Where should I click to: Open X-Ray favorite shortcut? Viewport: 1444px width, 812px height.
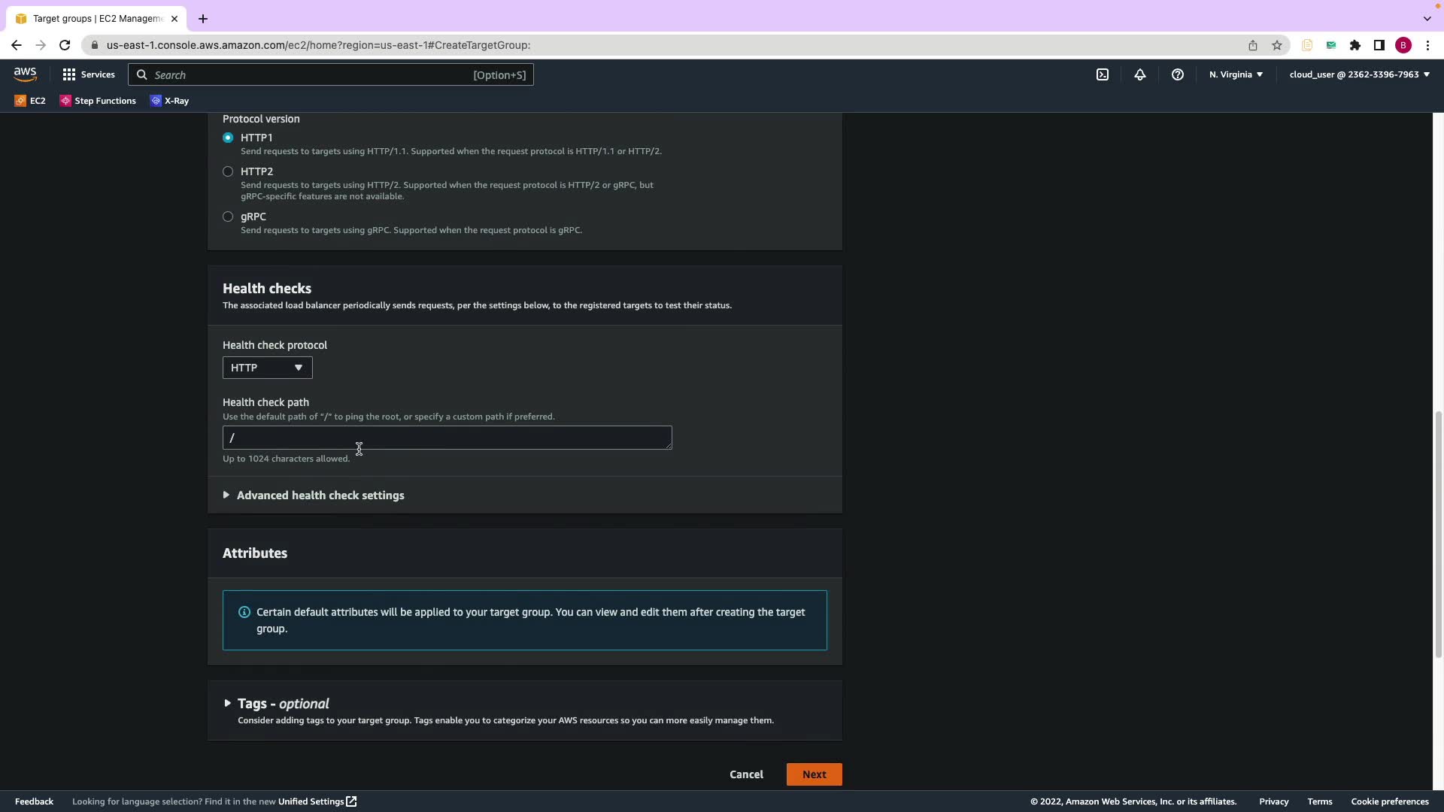[x=170, y=101]
